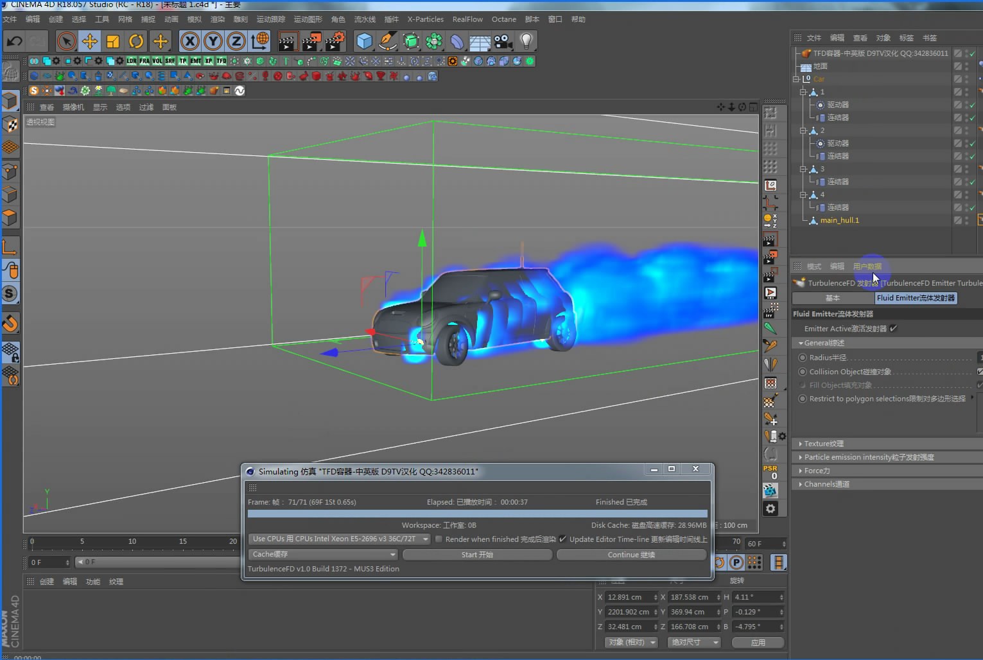Expand Particle emission intensity section
Viewport: 983px width, 660px height.
point(869,457)
